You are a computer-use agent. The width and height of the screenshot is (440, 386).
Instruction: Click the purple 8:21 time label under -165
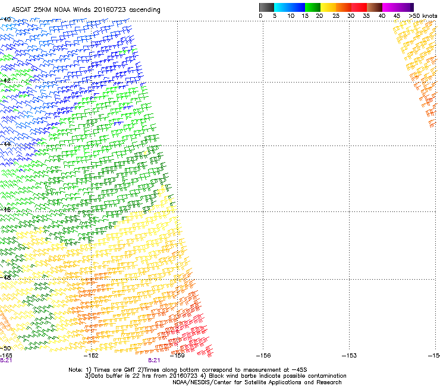point(6,360)
